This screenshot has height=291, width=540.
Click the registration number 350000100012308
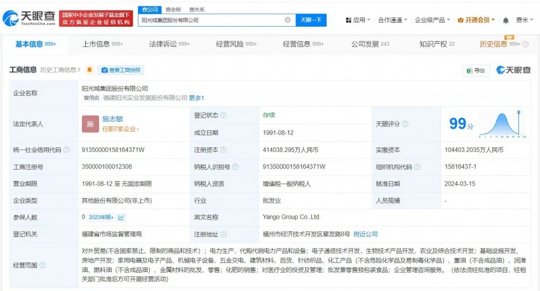pyautogui.click(x=107, y=166)
